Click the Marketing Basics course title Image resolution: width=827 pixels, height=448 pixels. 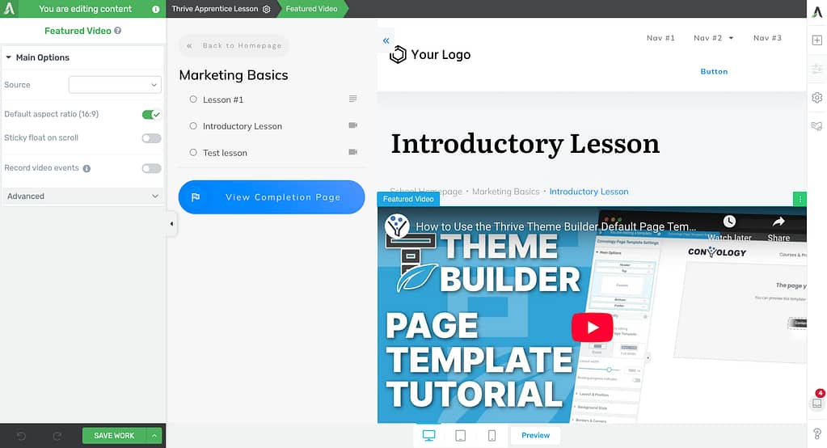234,75
